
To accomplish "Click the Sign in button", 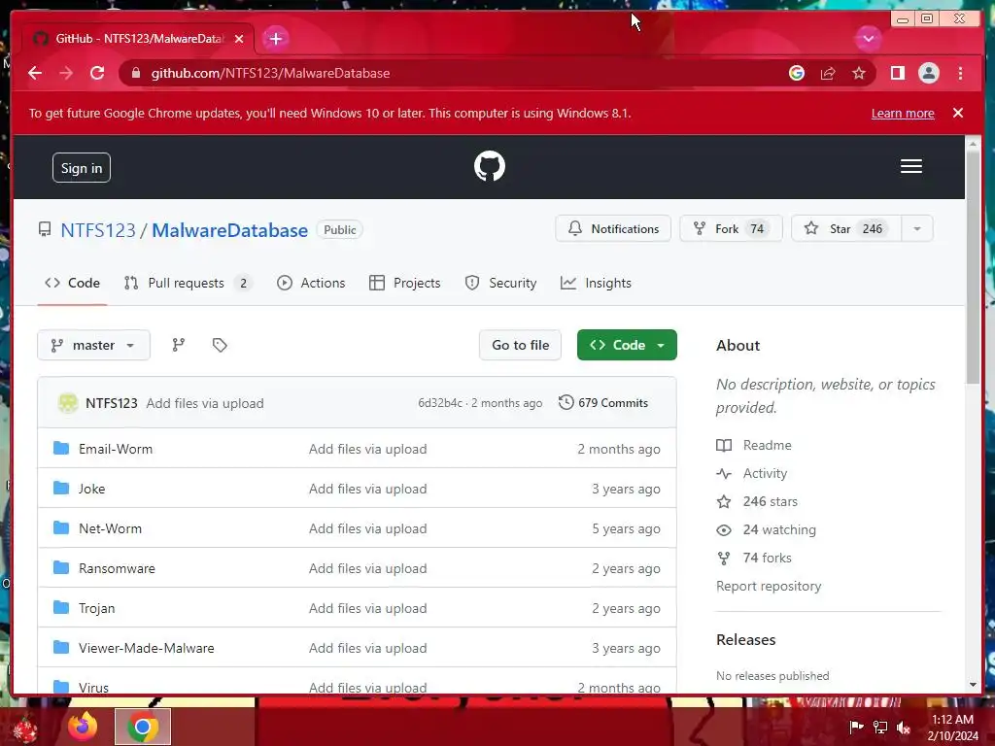I will click(82, 167).
